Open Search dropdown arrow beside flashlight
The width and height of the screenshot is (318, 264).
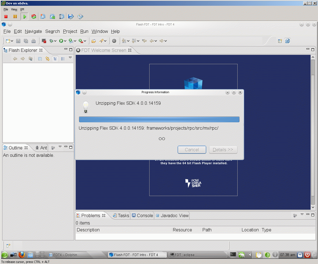105,41
